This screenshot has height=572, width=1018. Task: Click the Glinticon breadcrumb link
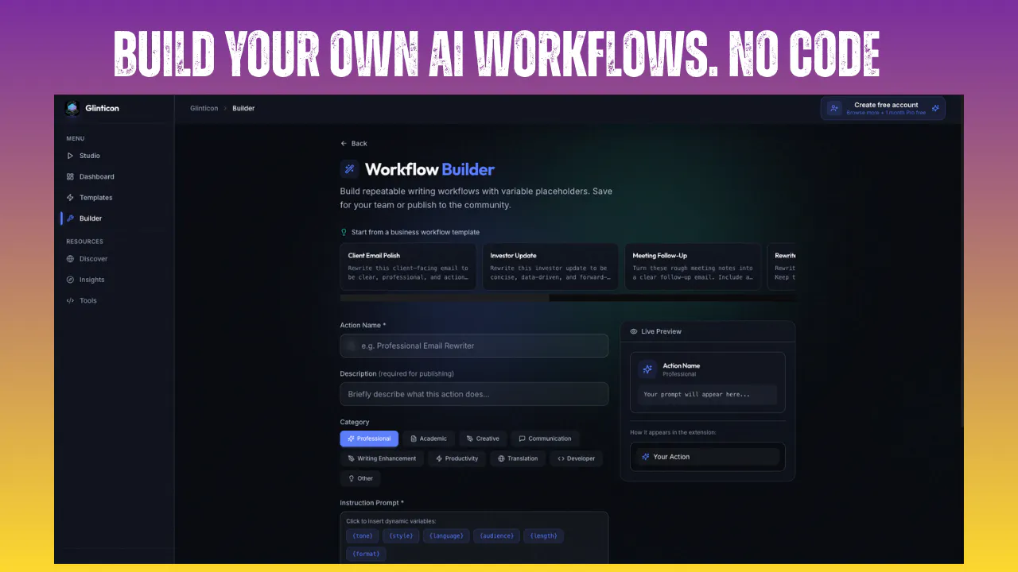[204, 108]
